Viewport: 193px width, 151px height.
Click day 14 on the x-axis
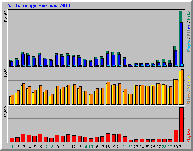click(x=85, y=147)
